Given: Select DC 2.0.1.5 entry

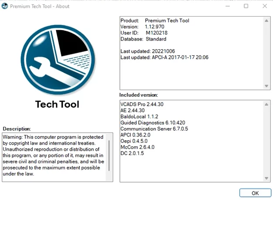Looking at the screenshot, I should click(132, 153).
